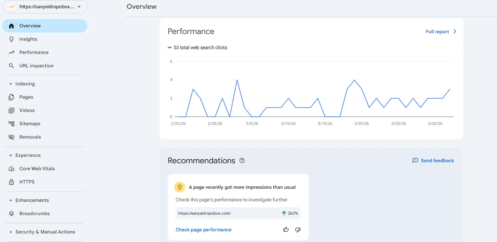Screen dimensions: 497x242
Task: Open the property selector dropdown
Action: [x=45, y=7]
